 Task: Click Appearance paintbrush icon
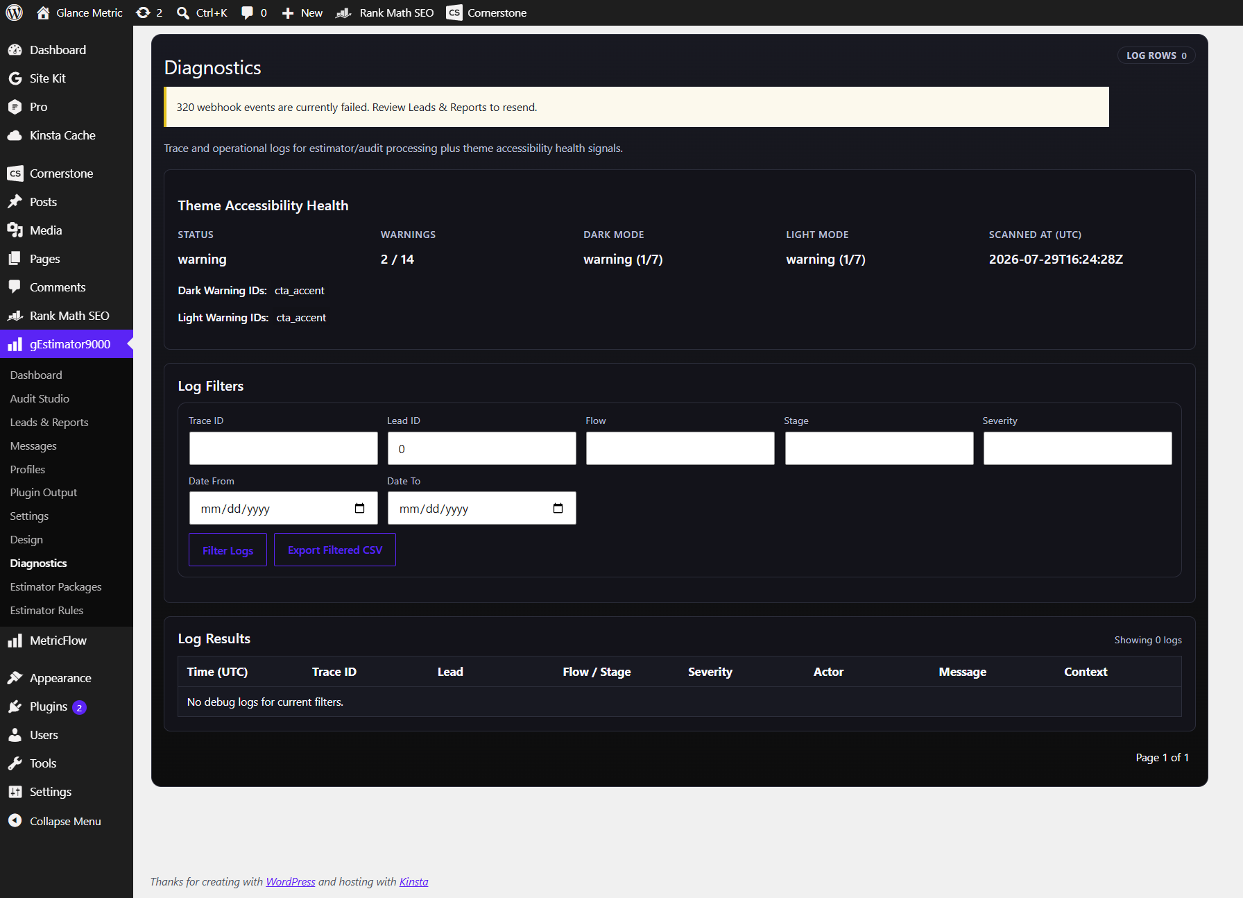coord(15,678)
